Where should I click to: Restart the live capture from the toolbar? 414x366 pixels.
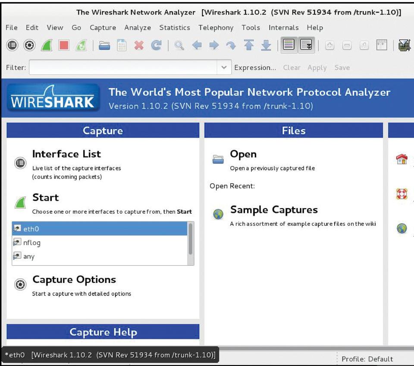[81, 45]
